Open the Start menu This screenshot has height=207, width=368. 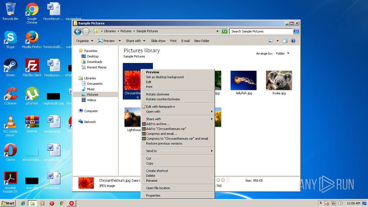pyautogui.click(x=8, y=203)
